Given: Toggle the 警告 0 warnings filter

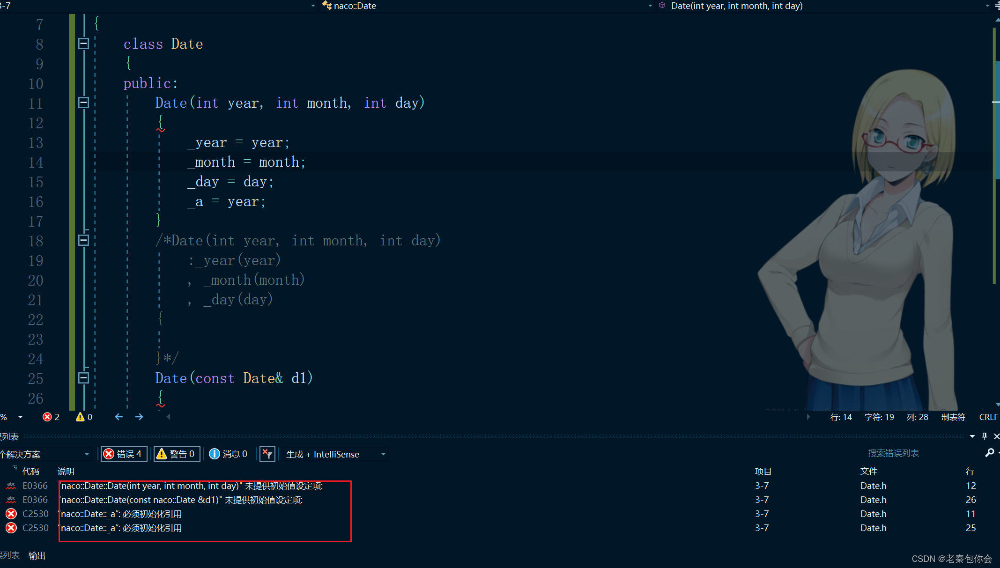Looking at the screenshot, I should (177, 454).
